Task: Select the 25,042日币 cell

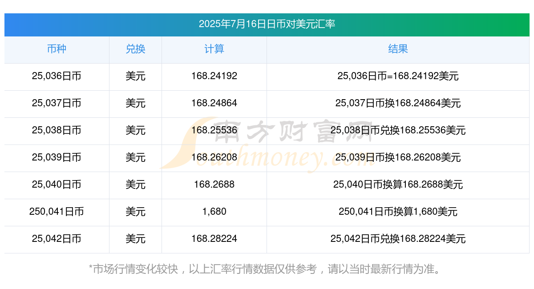Action: point(57,239)
